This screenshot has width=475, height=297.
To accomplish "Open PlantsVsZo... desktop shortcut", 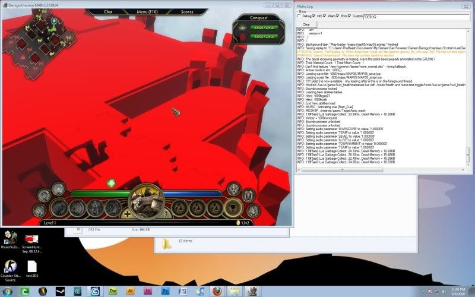I will [10, 241].
